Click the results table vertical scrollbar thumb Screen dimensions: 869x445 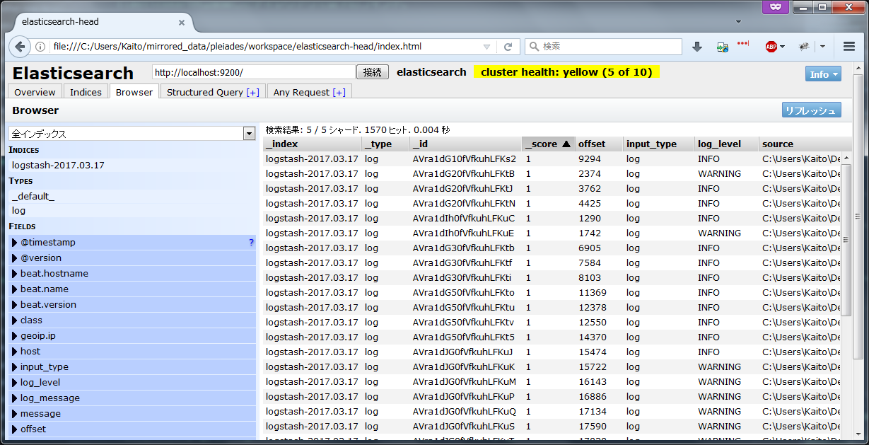(846, 239)
